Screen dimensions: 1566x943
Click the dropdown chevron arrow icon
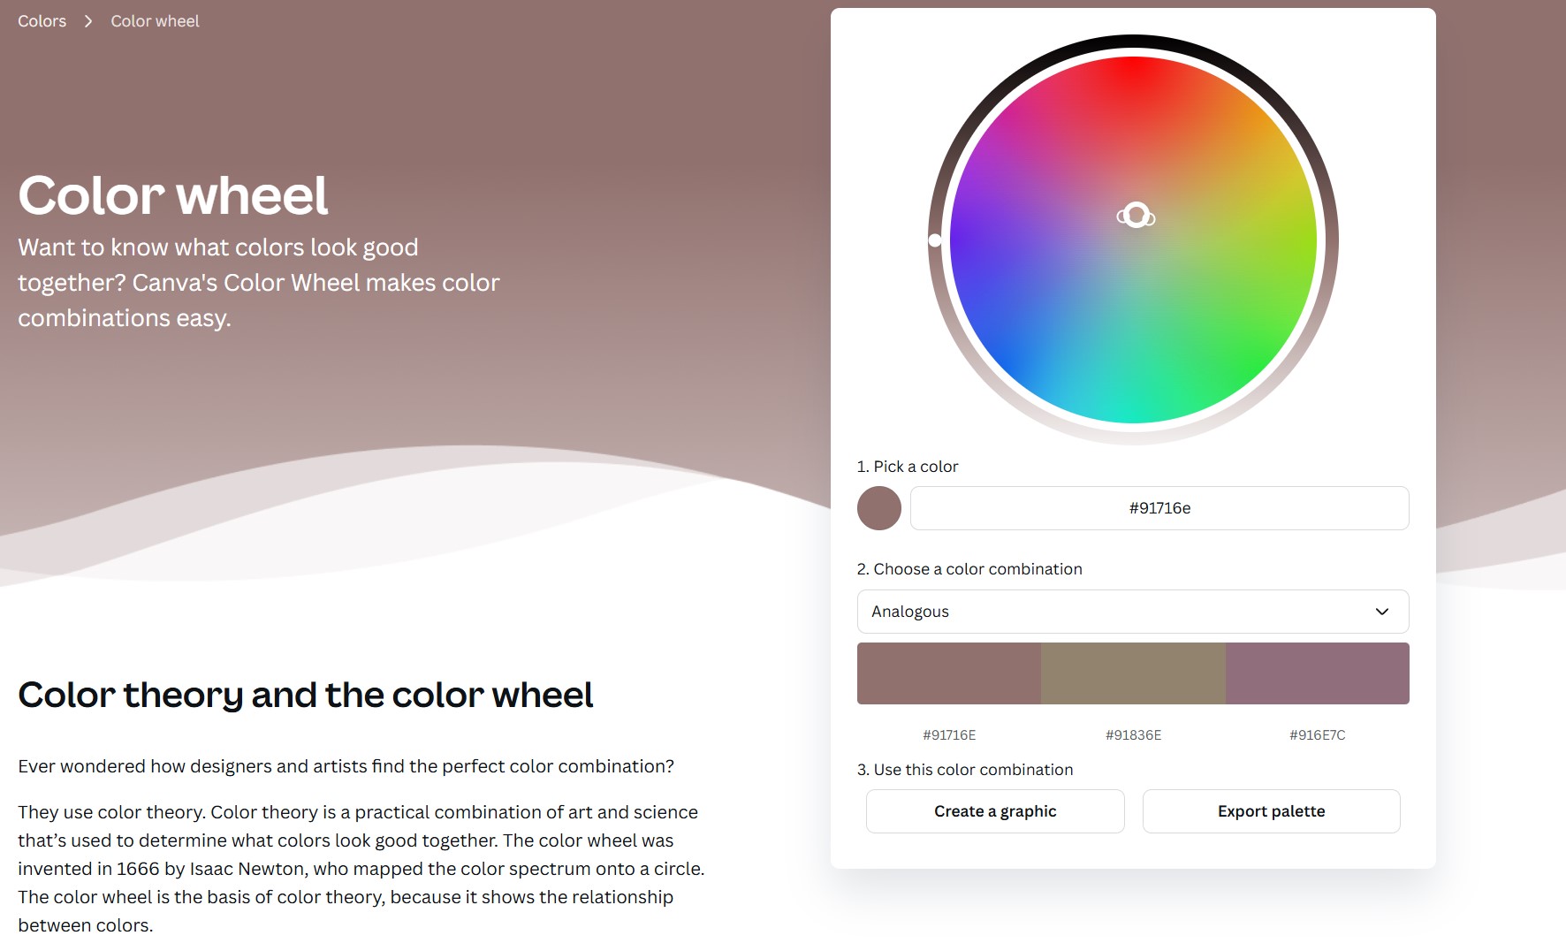click(1382, 612)
